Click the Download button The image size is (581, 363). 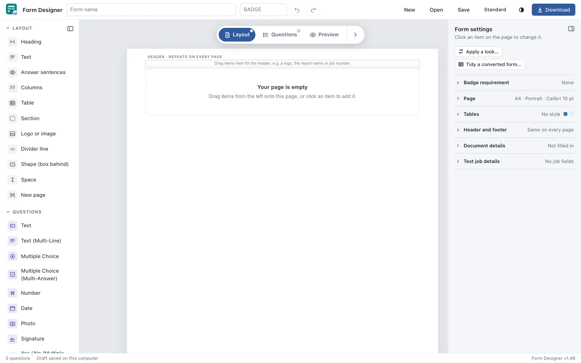(553, 10)
